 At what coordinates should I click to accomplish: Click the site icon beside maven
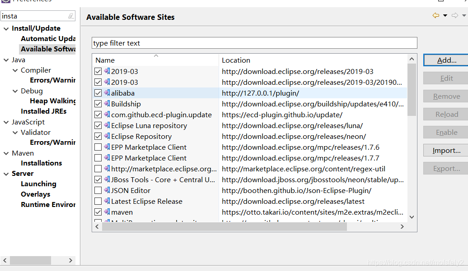point(107,212)
